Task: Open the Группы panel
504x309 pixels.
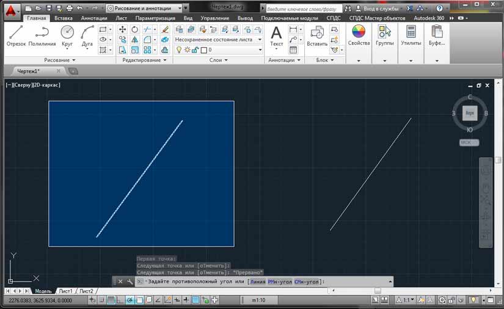Action: click(384, 35)
